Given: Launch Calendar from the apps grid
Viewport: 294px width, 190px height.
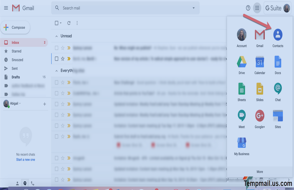Looking at the screenshot, I should click(x=259, y=62).
